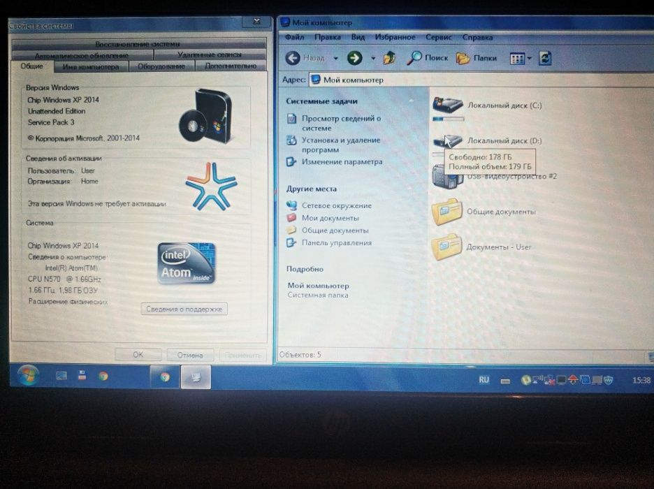
Task: Open the Правка menu
Action: (x=328, y=37)
